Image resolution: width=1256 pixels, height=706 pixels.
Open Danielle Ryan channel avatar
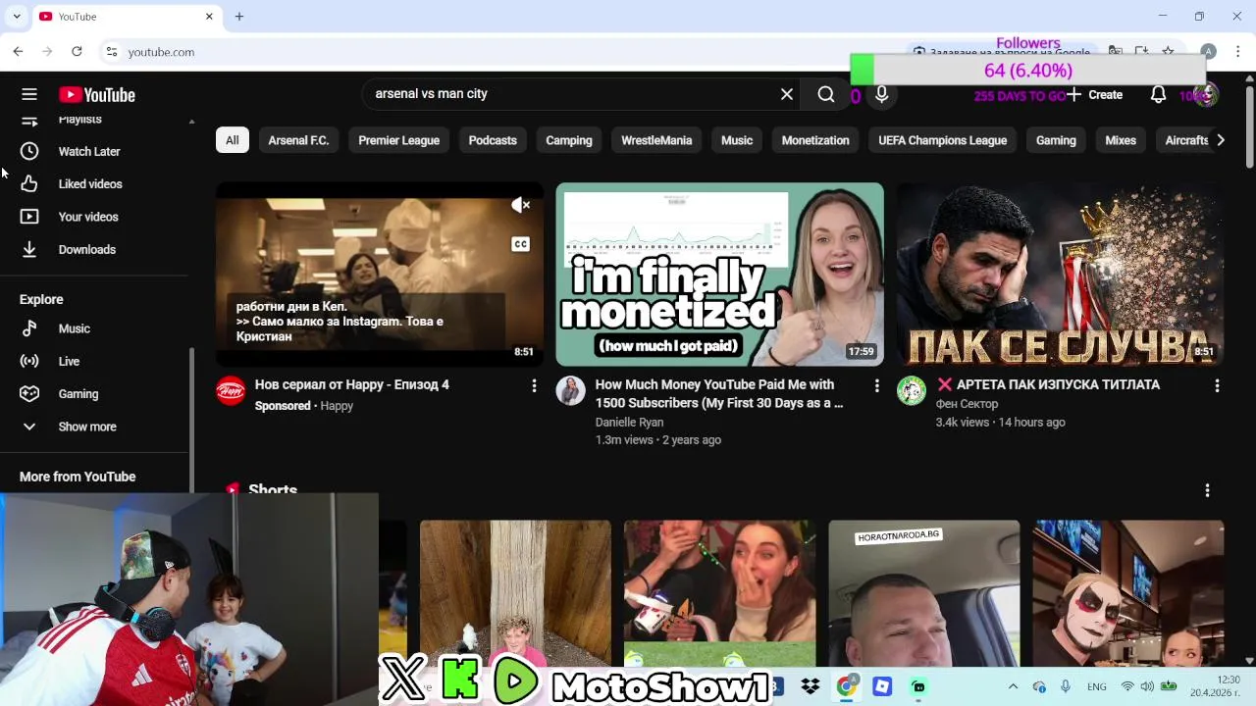570,391
